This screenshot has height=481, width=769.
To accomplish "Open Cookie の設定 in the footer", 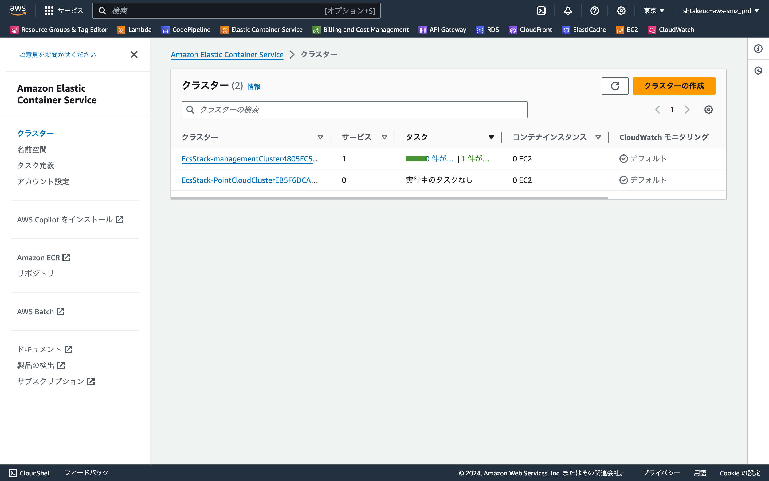I will point(740,473).
